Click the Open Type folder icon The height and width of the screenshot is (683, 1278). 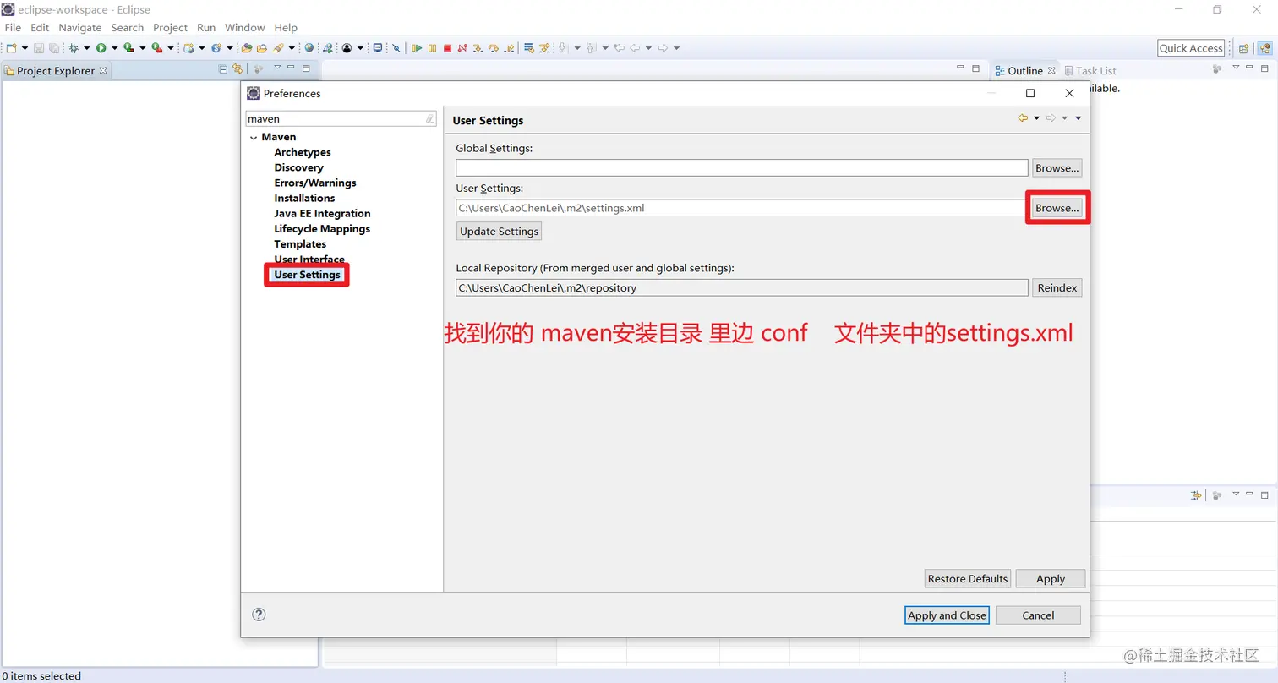[x=247, y=48]
